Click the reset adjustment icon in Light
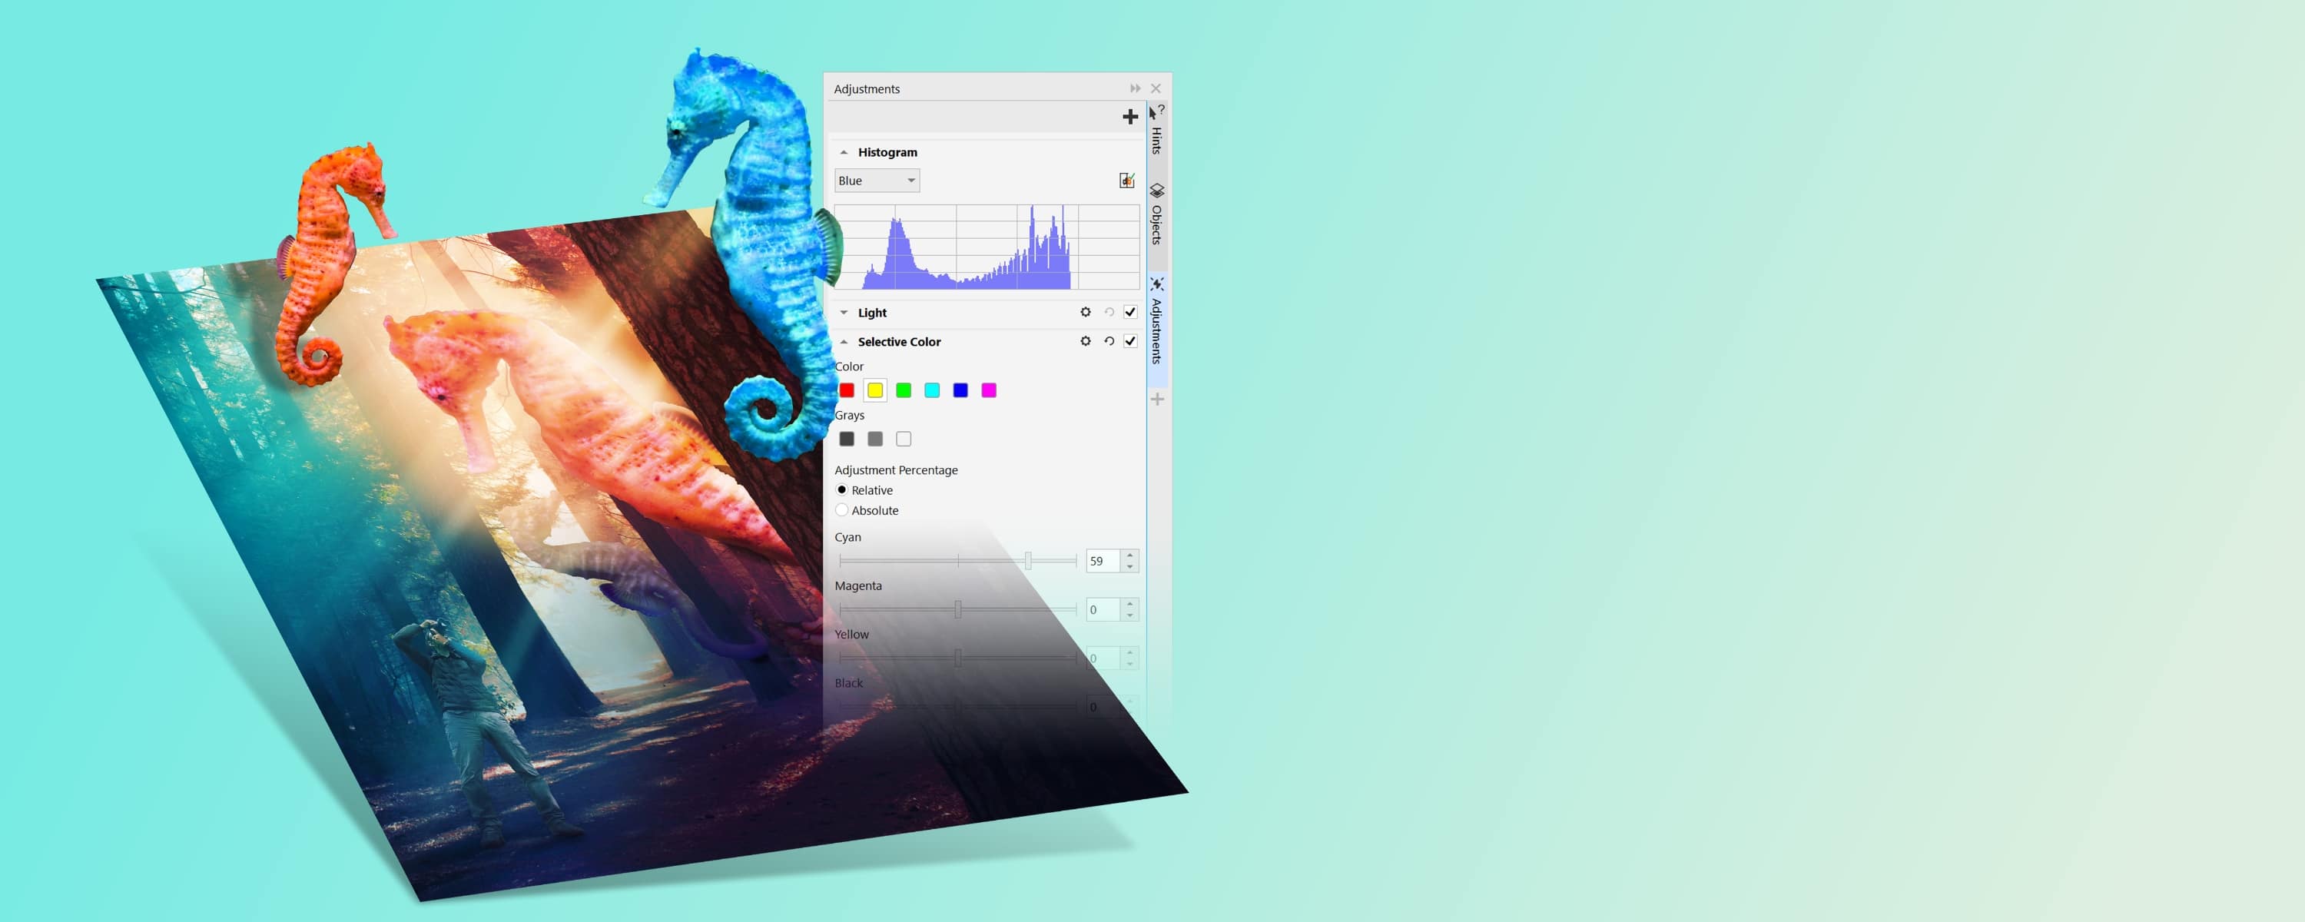The height and width of the screenshot is (922, 2305). pos(1107,312)
